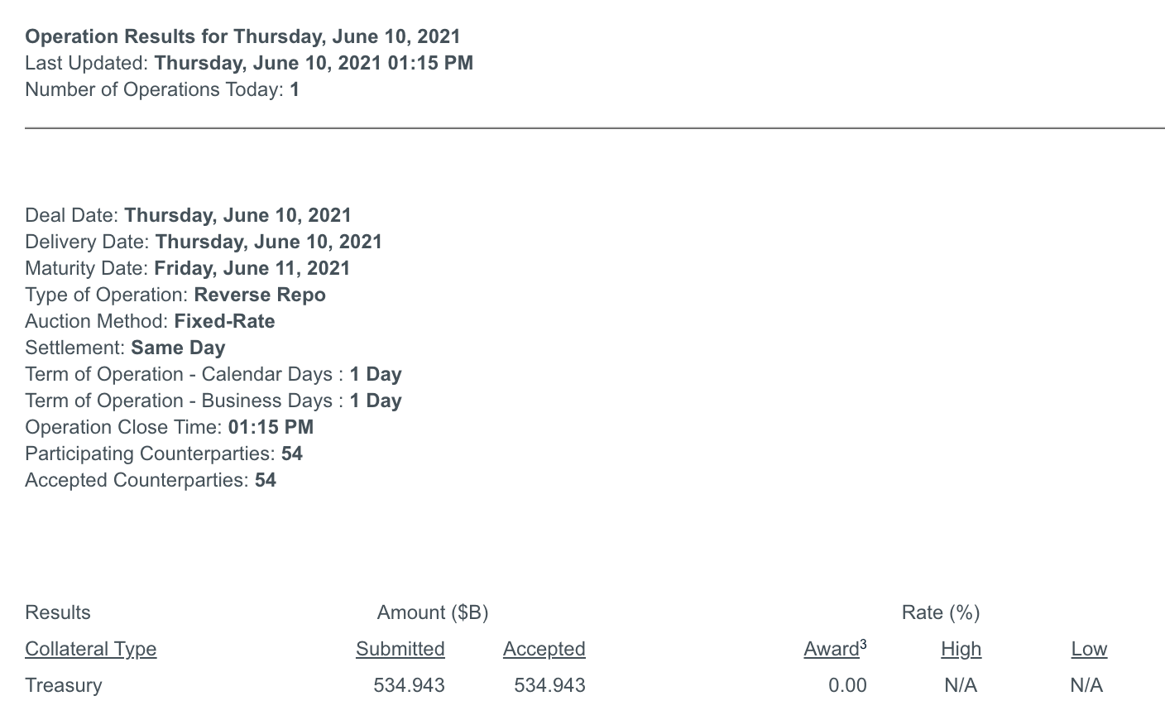Click the Low rate column header

point(1089,649)
